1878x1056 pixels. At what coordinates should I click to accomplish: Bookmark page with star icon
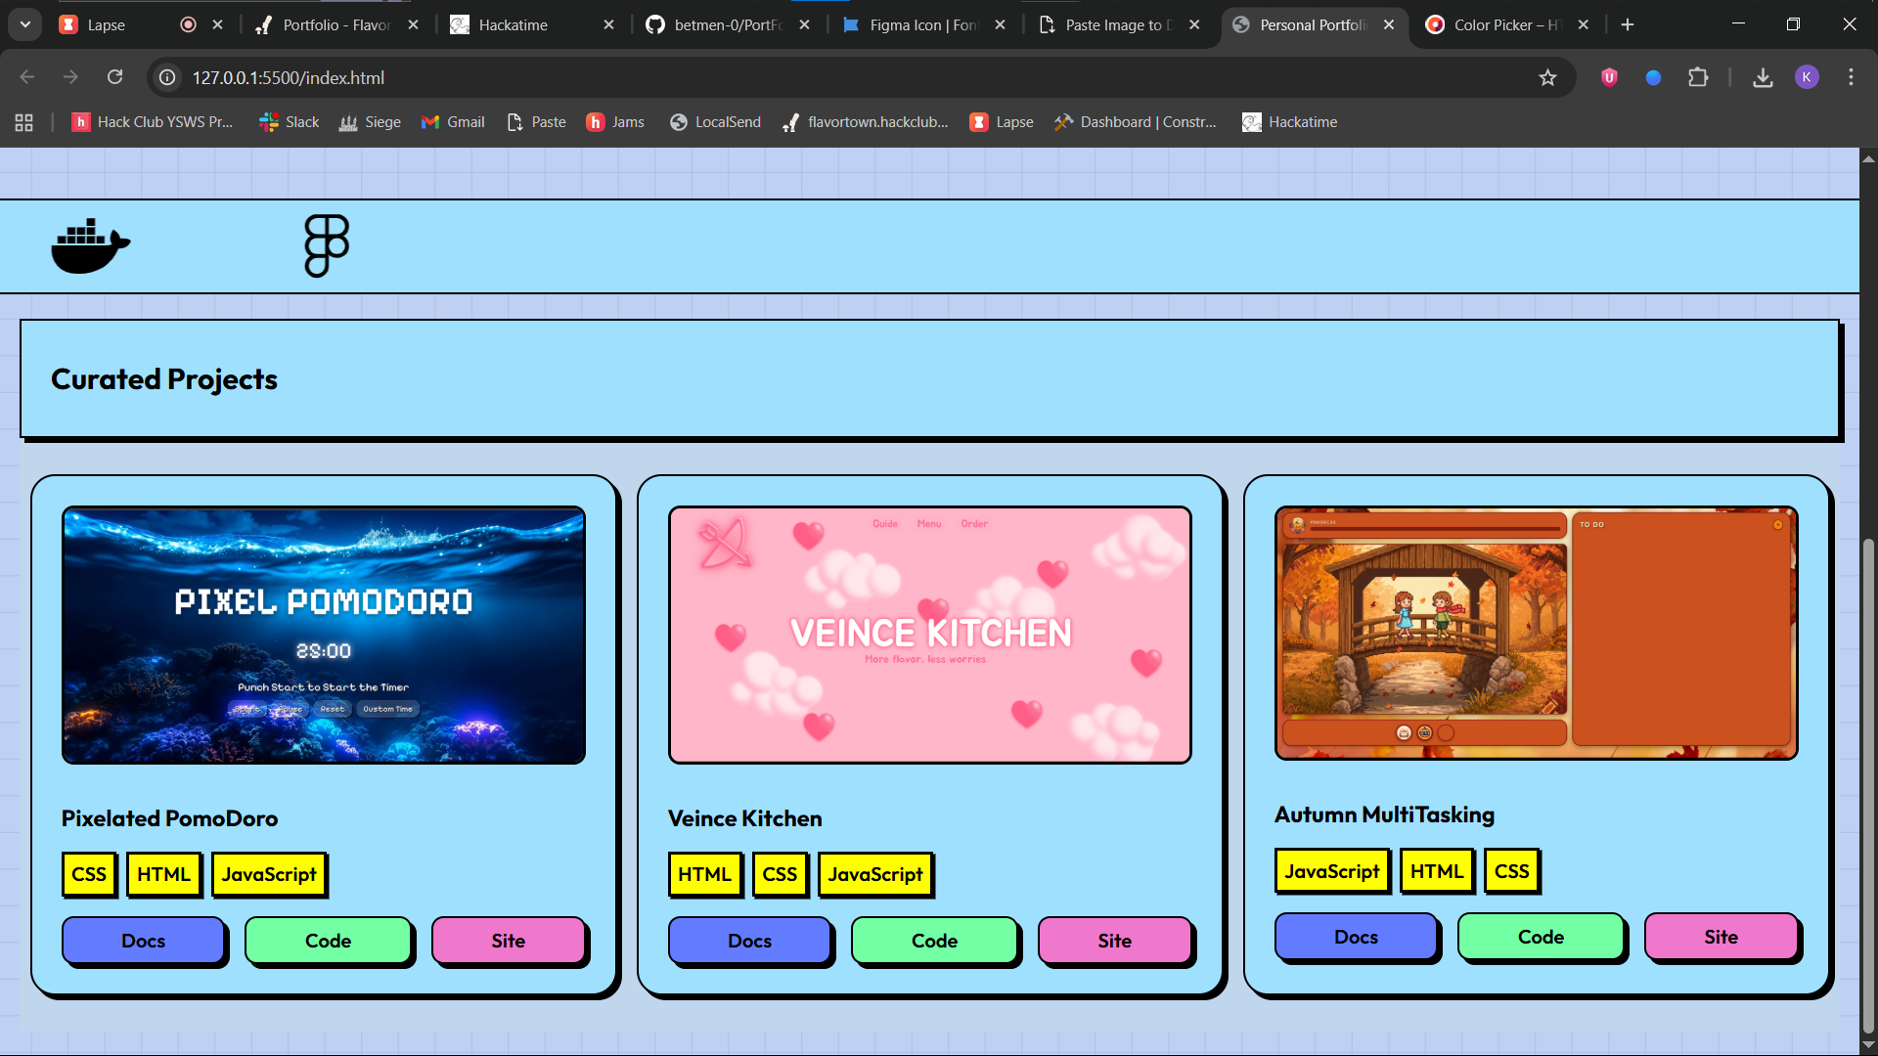pyautogui.click(x=1547, y=77)
